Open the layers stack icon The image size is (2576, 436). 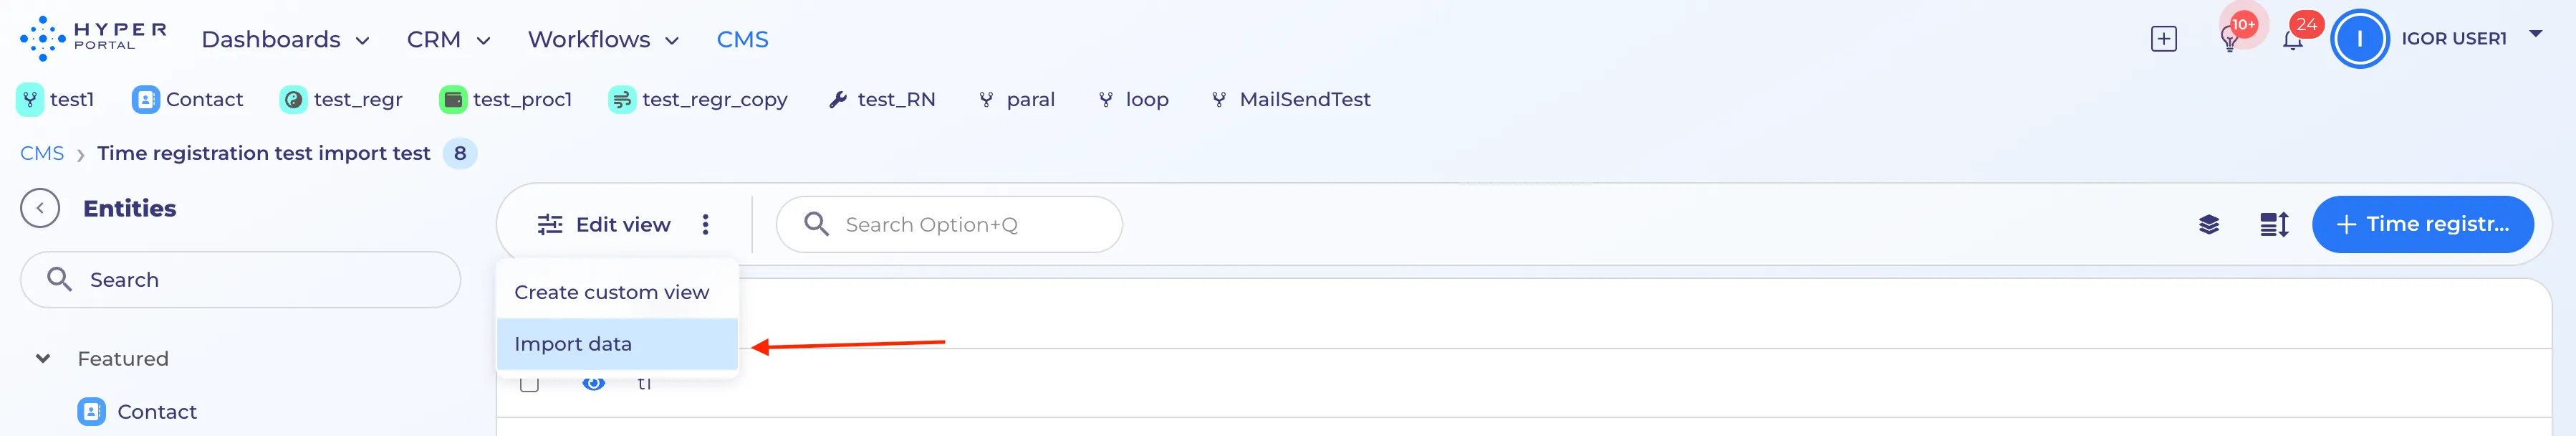(x=2209, y=225)
